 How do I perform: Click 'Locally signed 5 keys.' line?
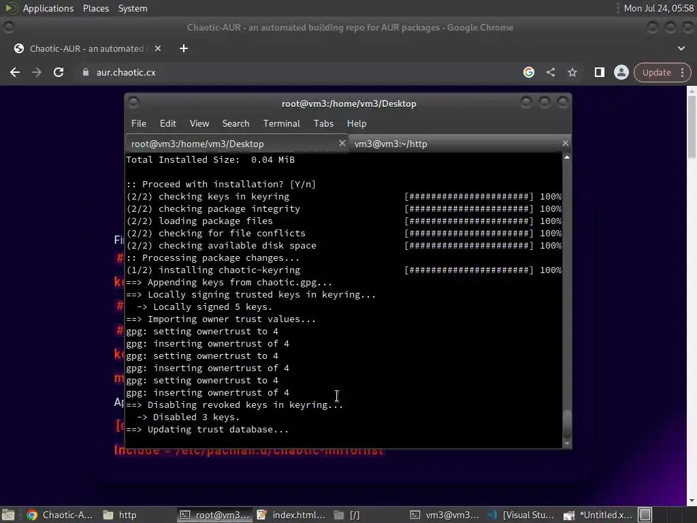pyautogui.click(x=204, y=307)
